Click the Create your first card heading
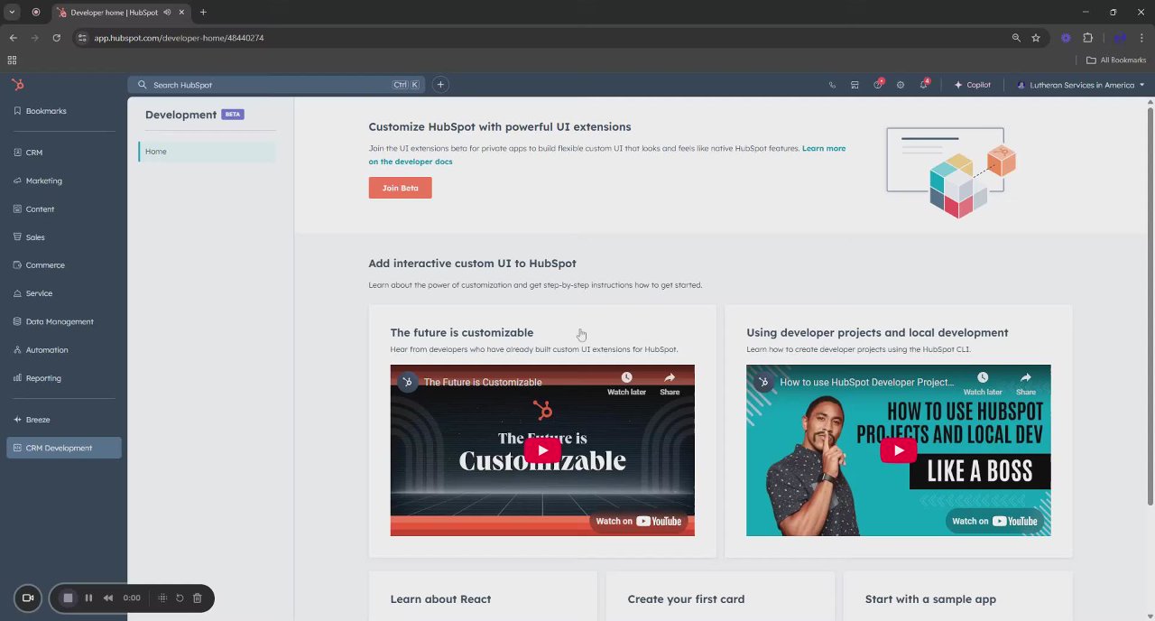The width and height of the screenshot is (1155, 621). 686,599
